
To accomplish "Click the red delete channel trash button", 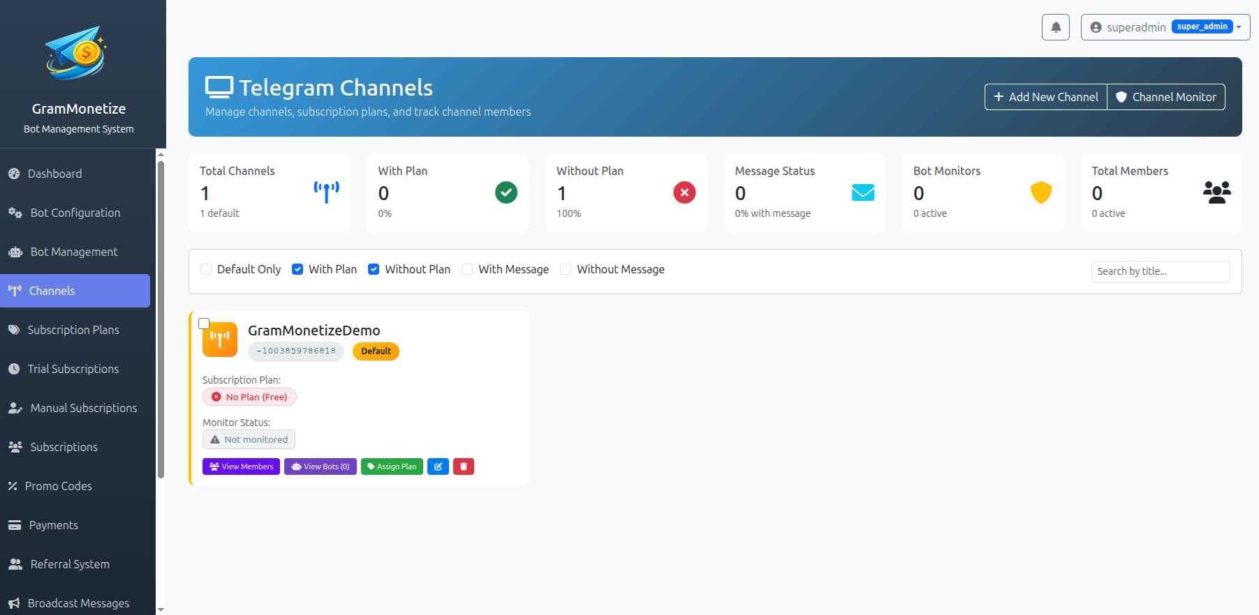I will [464, 466].
